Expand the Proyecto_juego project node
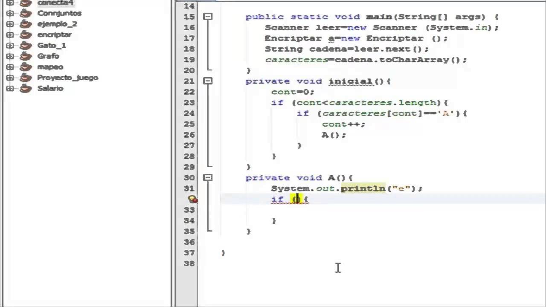The width and height of the screenshot is (546, 307). (10, 78)
